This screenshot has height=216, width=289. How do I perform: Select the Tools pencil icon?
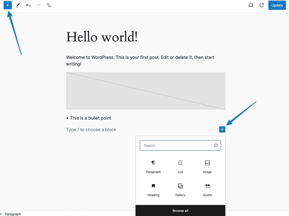click(18, 5)
